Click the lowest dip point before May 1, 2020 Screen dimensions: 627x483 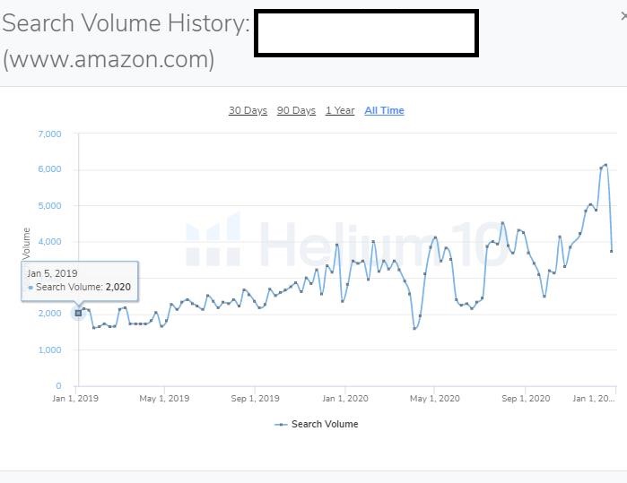point(414,329)
